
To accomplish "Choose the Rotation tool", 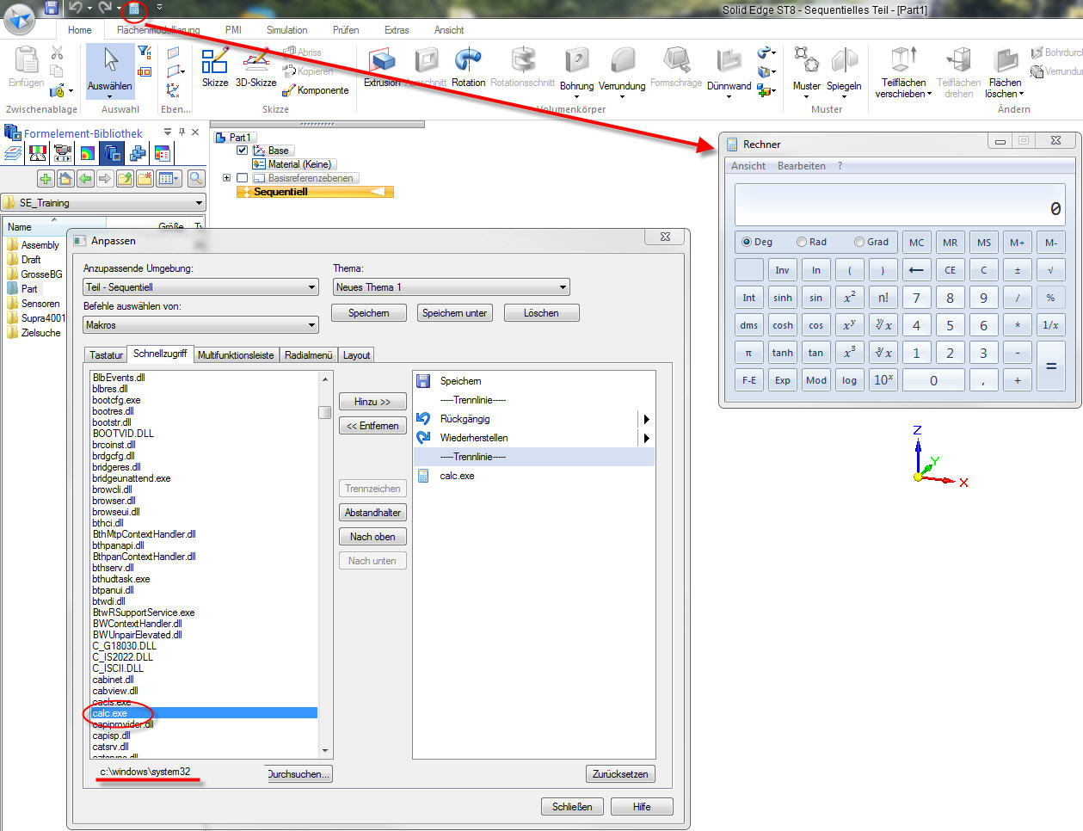I will (x=468, y=67).
